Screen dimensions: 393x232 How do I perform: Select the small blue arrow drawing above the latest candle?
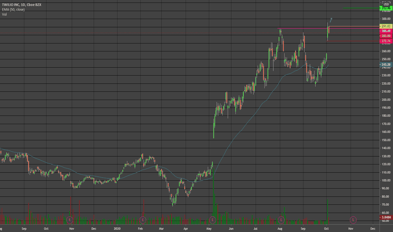click(331, 19)
